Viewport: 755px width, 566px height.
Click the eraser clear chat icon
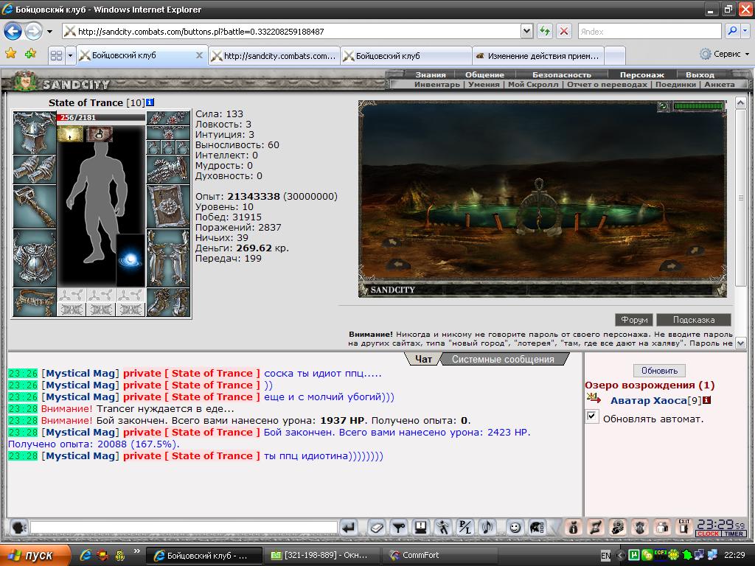[377, 528]
